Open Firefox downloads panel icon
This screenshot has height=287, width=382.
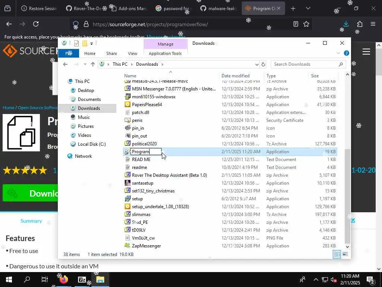346,24
